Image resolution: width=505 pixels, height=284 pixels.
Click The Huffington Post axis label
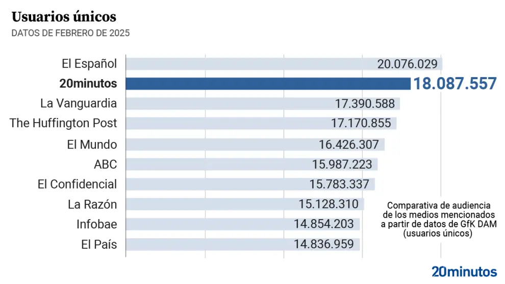point(63,124)
